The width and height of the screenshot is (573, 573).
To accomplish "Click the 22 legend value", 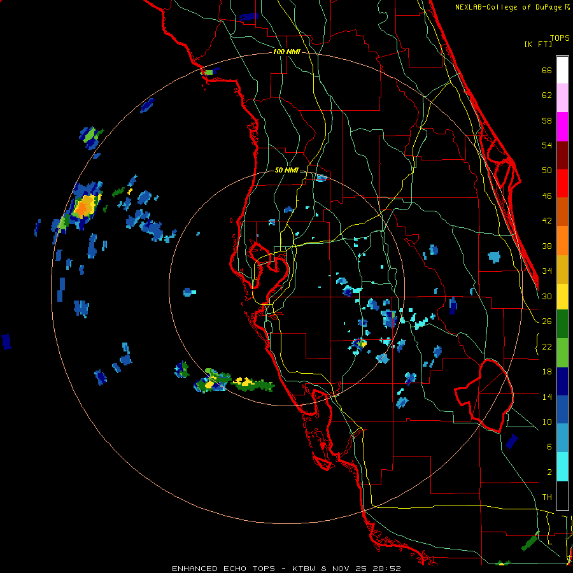I will tap(547, 346).
